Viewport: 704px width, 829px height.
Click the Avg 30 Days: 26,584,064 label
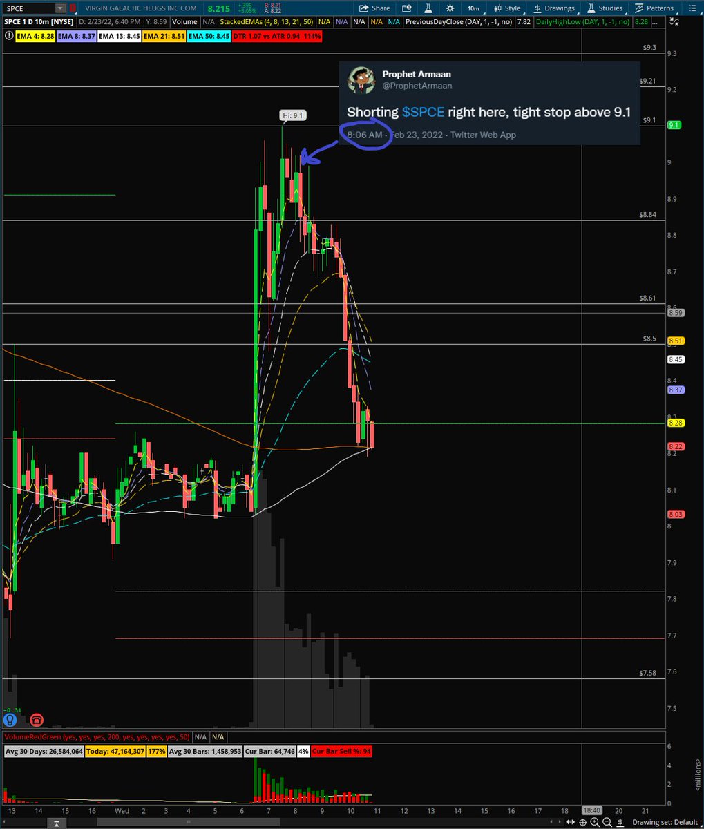tap(44, 751)
